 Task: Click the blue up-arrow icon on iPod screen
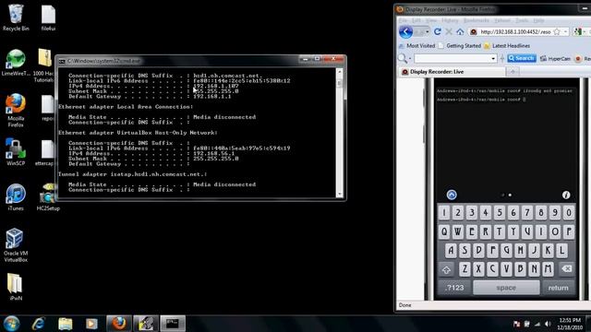[452, 195]
